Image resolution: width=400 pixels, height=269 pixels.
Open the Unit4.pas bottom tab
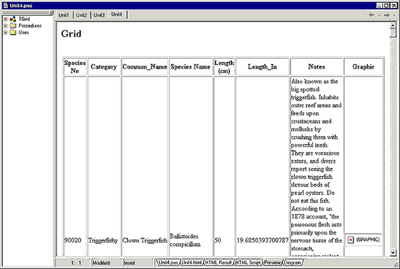click(x=168, y=263)
